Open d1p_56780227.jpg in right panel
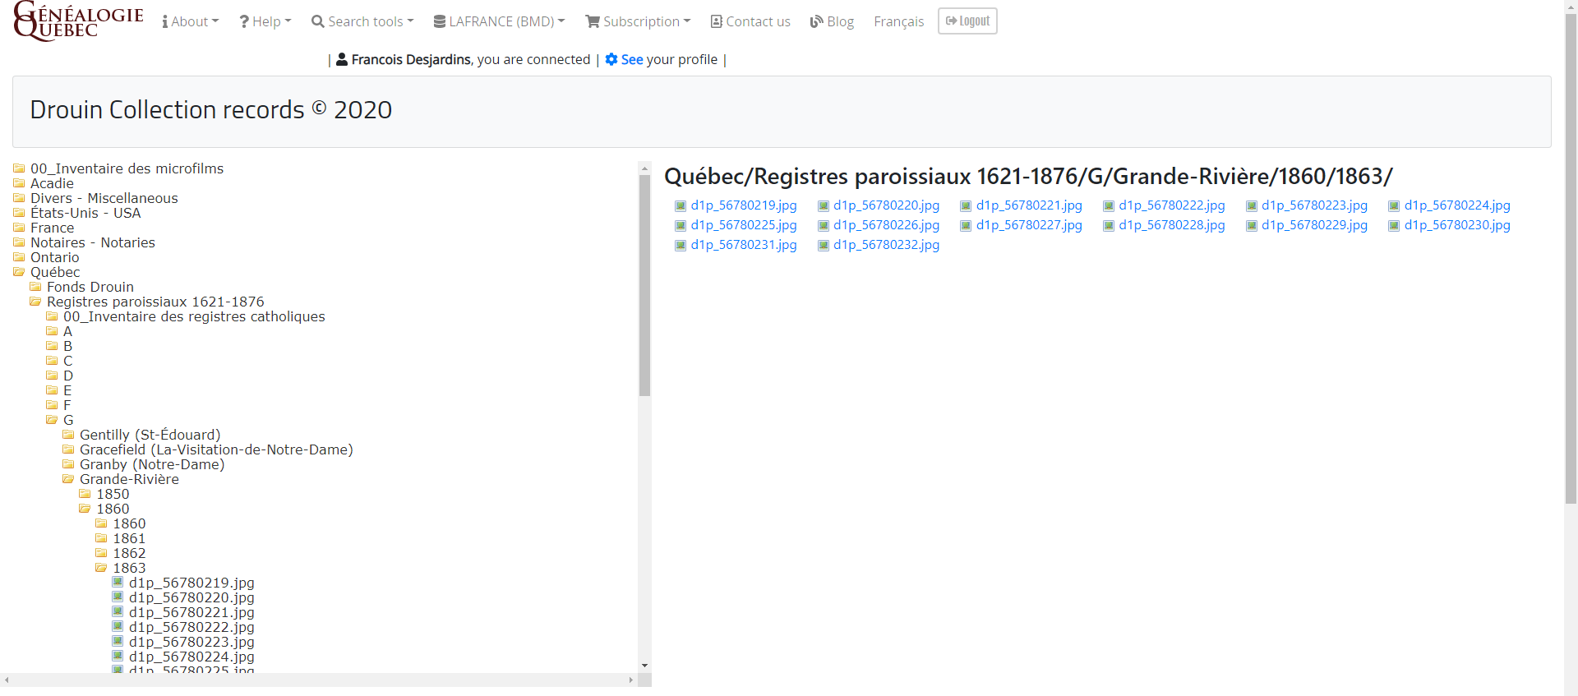Screen dimensions: 1578x696 [1029, 225]
